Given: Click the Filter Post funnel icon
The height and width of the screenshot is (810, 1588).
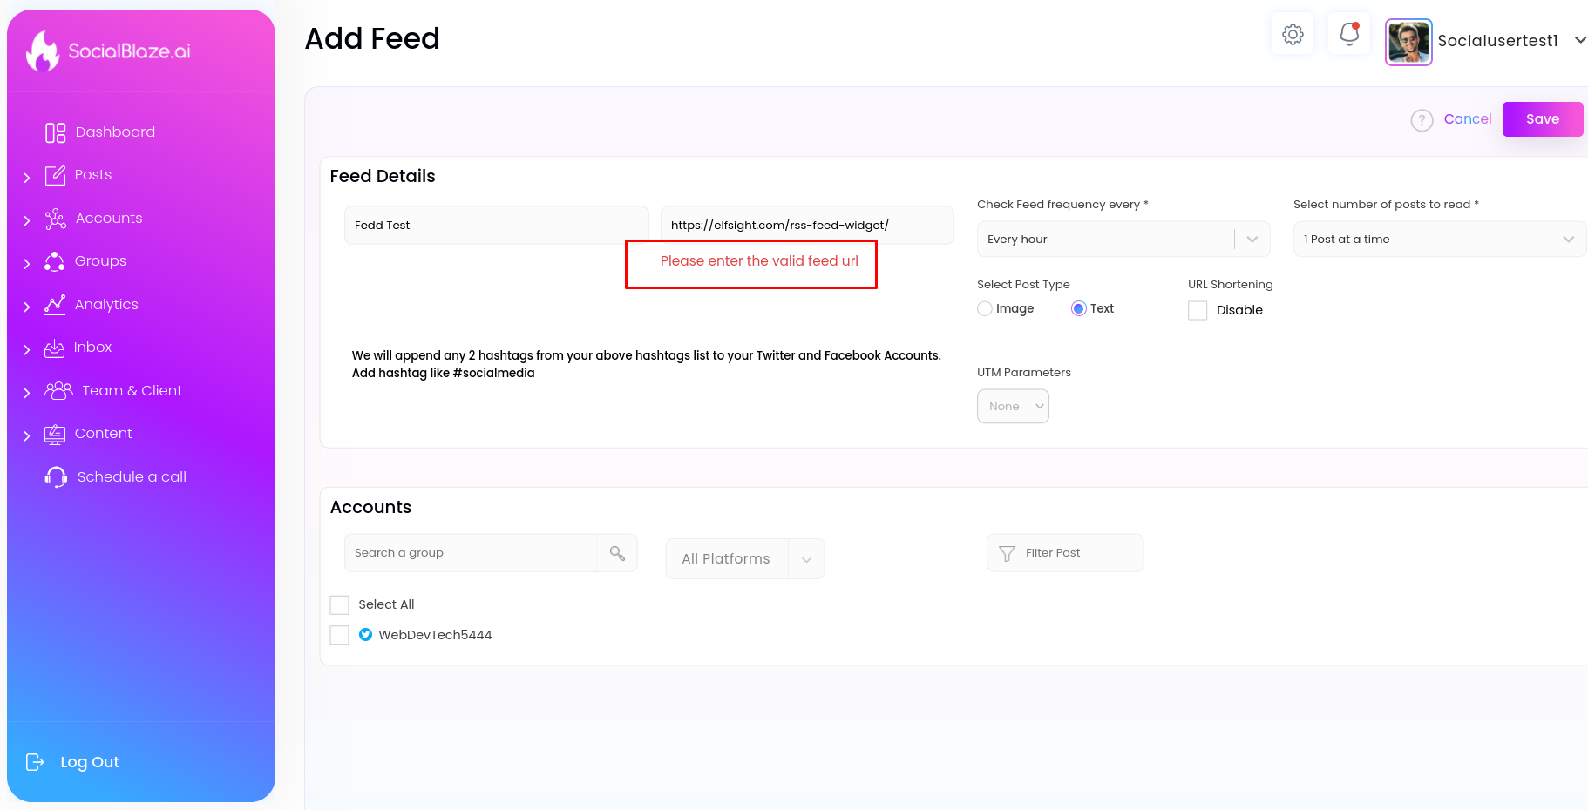Looking at the screenshot, I should tap(1007, 553).
